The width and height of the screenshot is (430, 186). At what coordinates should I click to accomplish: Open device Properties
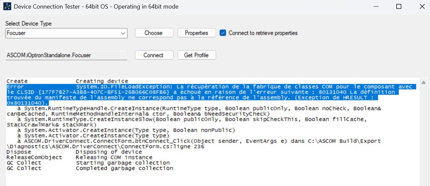[x=196, y=33]
